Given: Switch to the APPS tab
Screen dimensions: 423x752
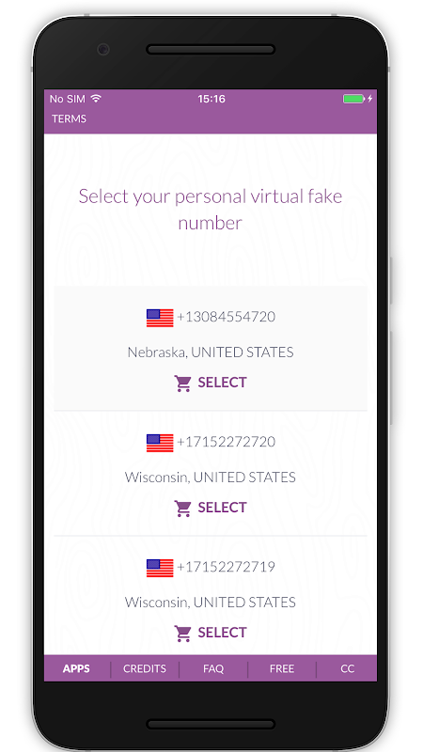Looking at the screenshot, I should coord(77,668).
